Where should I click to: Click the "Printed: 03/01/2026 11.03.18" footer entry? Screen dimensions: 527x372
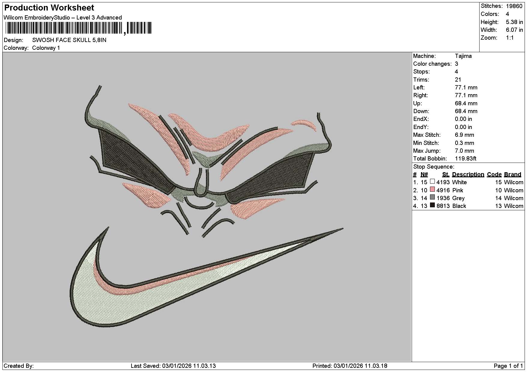pos(350,366)
